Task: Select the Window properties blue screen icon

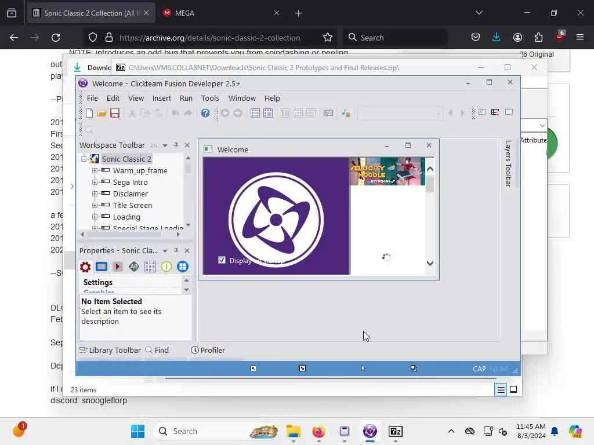Action: click(102, 267)
